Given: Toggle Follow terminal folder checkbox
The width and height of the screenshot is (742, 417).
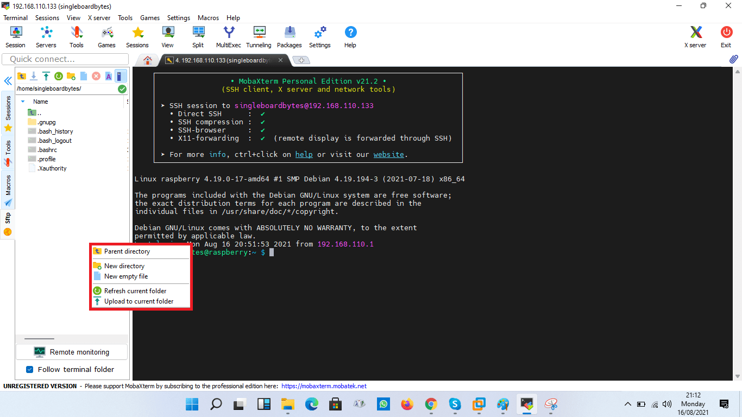Looking at the screenshot, I should point(30,370).
